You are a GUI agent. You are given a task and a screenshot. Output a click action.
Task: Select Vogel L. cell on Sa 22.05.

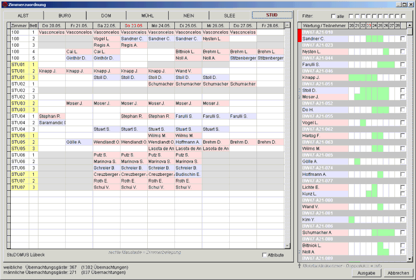click(106, 39)
